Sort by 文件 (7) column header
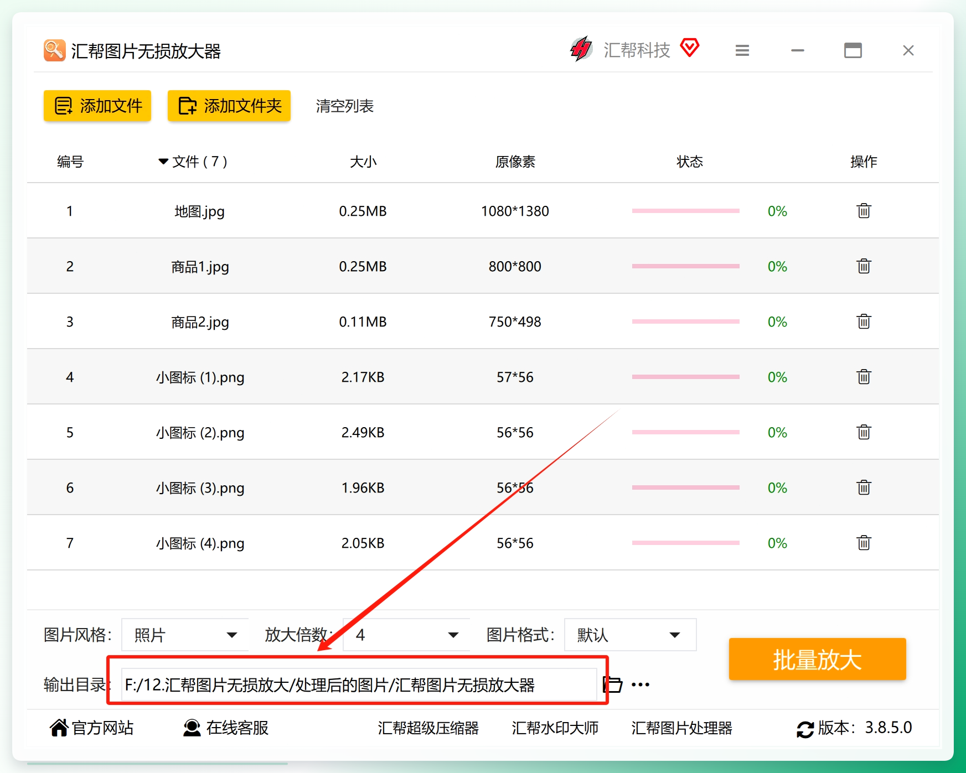The image size is (966, 773). [193, 162]
